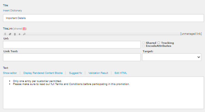
Task: Open the Validation Result link
Action: click(x=98, y=73)
